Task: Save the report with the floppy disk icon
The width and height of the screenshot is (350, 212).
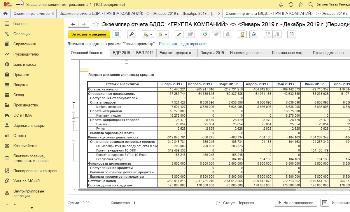Action: pos(117,34)
